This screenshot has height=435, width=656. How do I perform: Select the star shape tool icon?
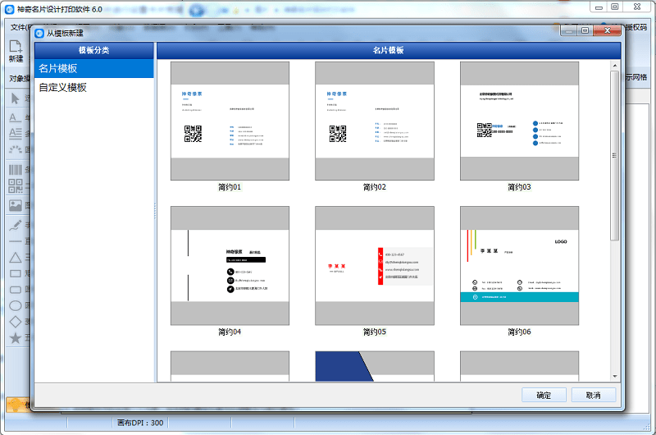(16, 338)
